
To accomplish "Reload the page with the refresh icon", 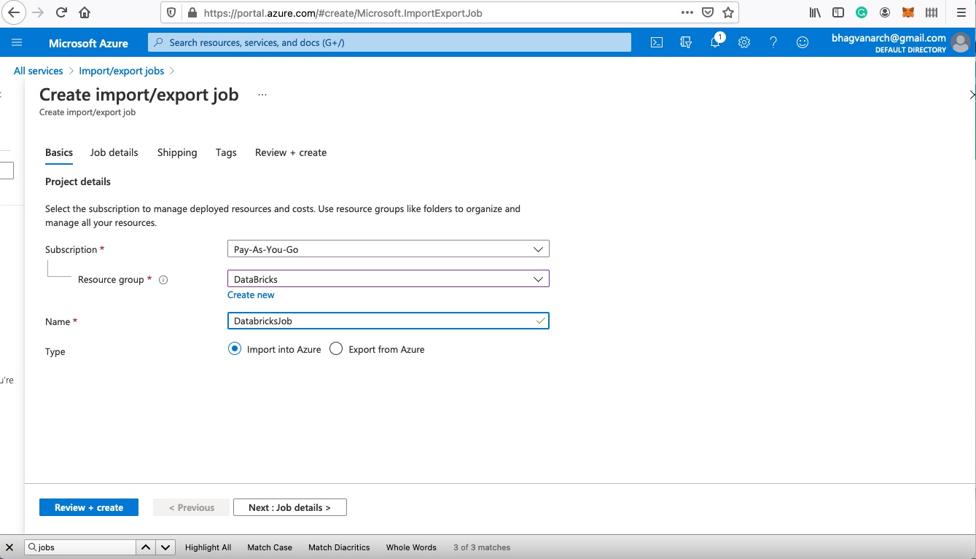I will [x=61, y=12].
